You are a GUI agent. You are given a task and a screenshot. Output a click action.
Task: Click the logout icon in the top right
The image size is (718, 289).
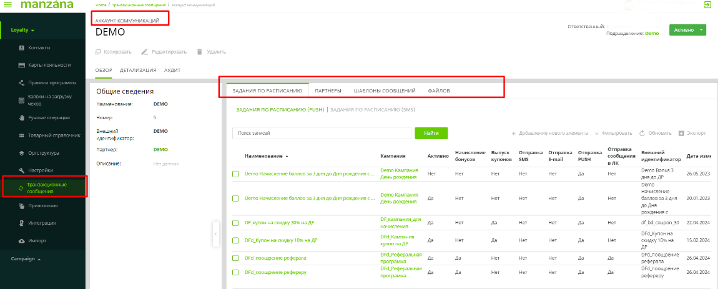coord(707,5)
